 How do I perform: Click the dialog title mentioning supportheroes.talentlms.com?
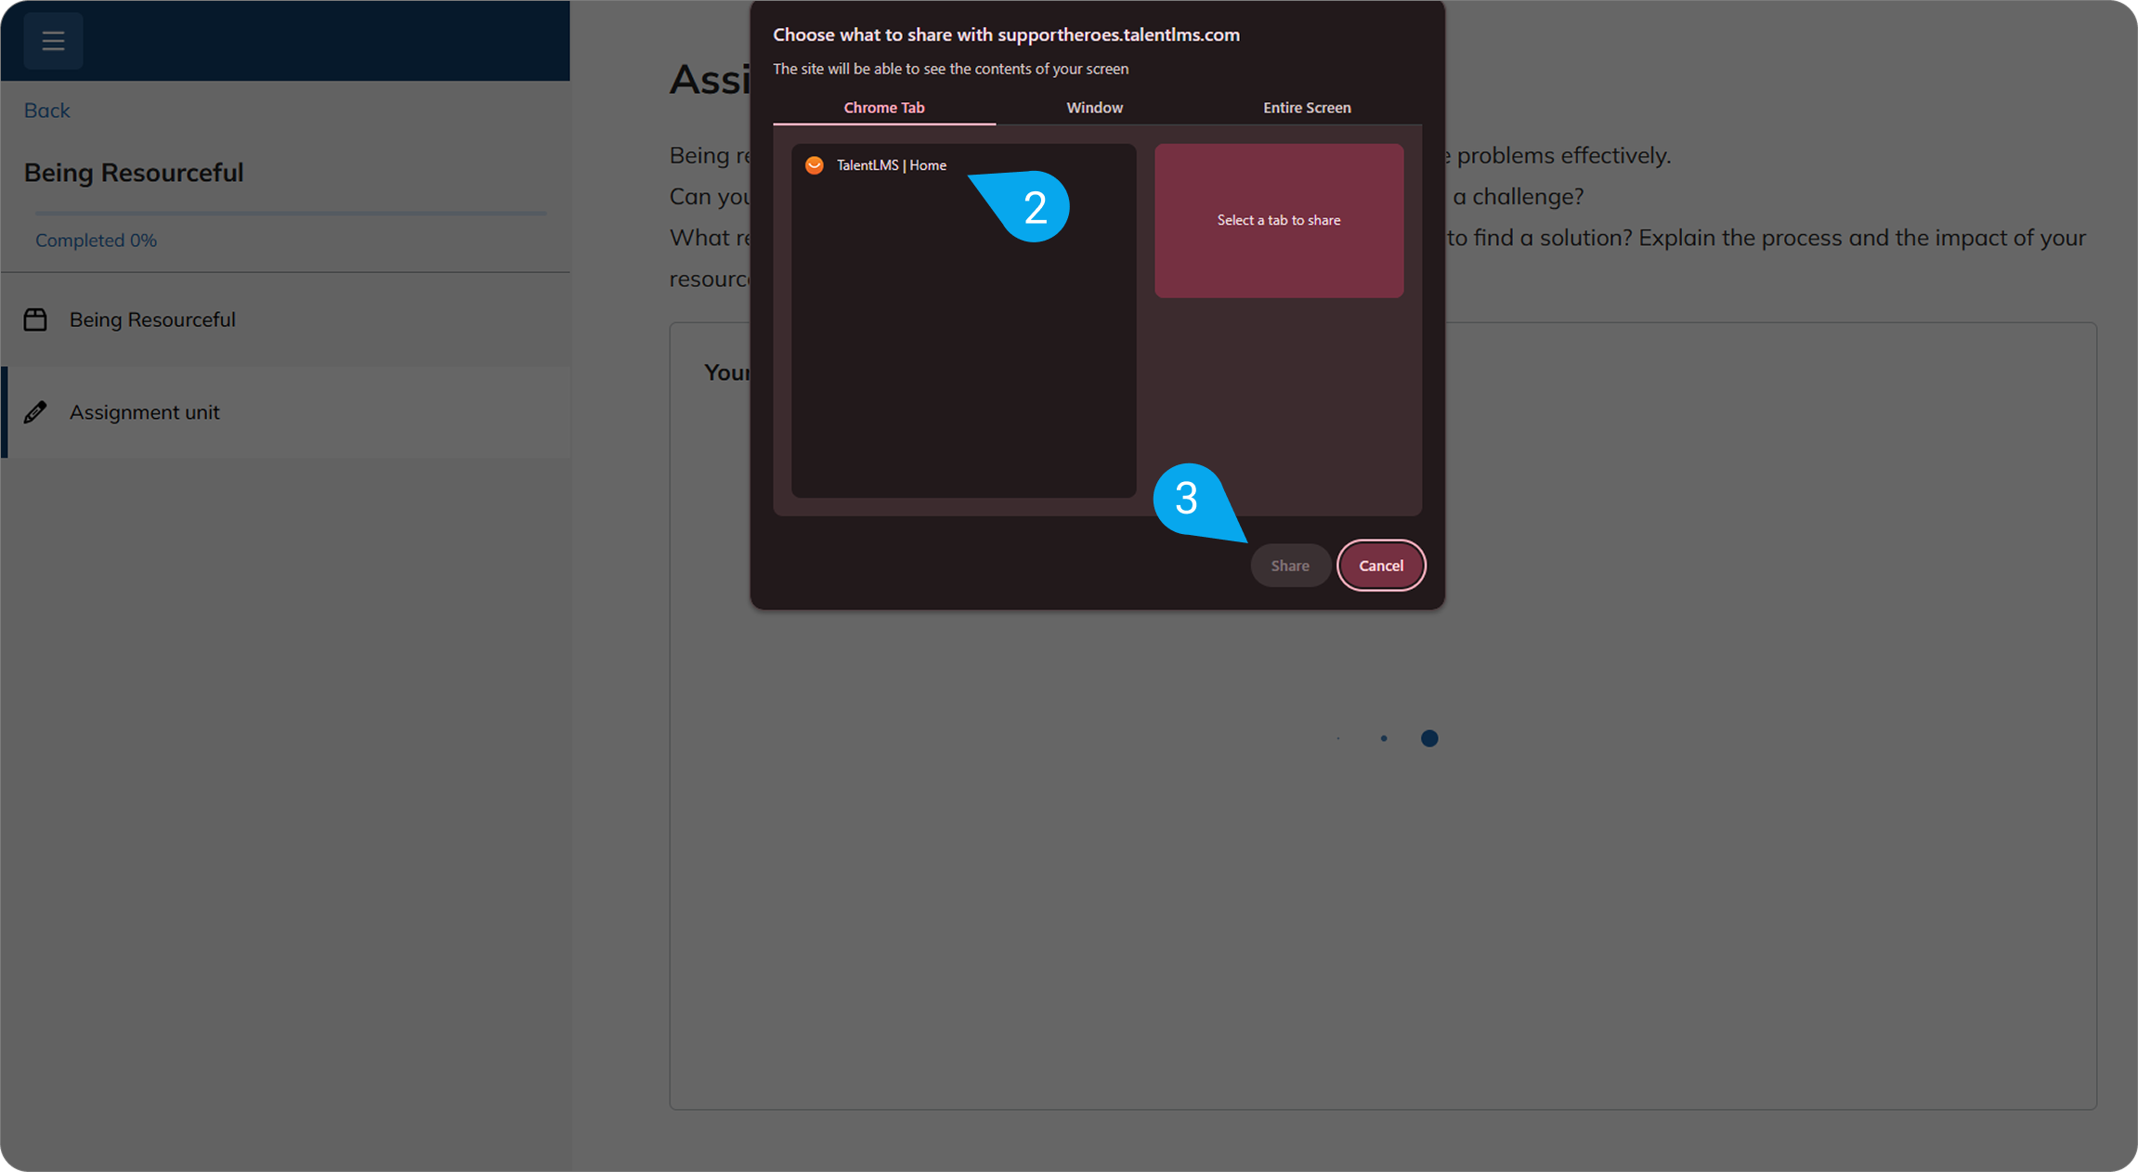(x=1006, y=35)
